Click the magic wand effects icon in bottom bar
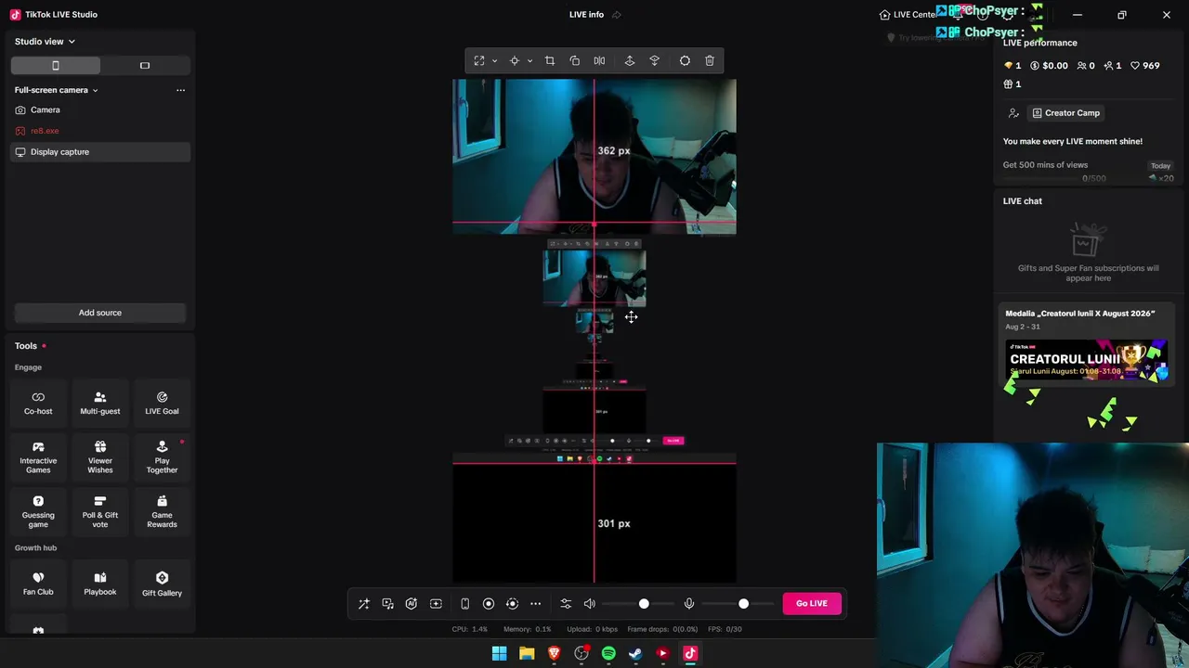 (x=364, y=604)
